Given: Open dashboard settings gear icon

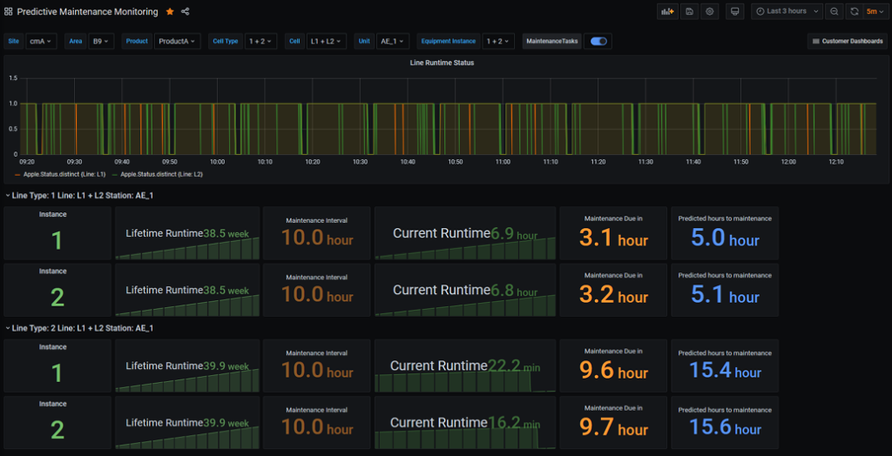Looking at the screenshot, I should coord(710,11).
